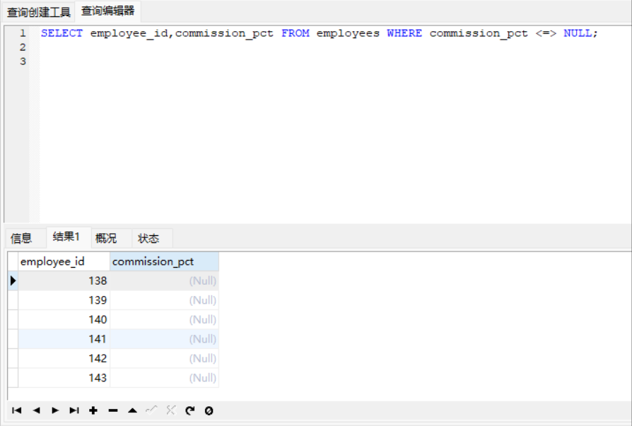
Task: Select the cell with employee_id 141
Action: [64, 339]
